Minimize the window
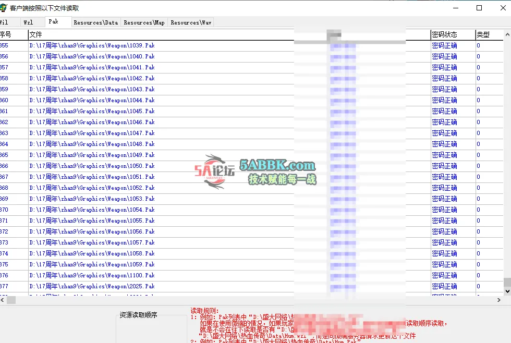511x343 pixels. [456, 8]
